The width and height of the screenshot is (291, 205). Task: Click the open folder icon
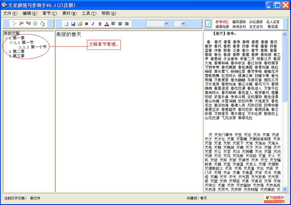click(x=80, y=23)
